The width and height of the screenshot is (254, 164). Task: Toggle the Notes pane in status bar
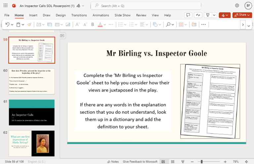(113, 162)
